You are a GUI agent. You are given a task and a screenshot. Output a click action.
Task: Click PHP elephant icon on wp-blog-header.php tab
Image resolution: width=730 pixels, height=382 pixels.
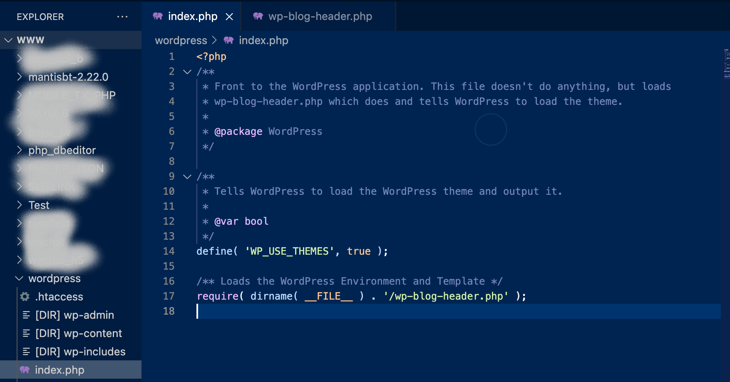click(x=258, y=16)
